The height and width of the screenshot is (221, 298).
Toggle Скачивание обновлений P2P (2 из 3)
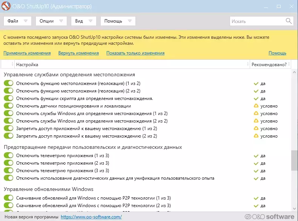9,205
